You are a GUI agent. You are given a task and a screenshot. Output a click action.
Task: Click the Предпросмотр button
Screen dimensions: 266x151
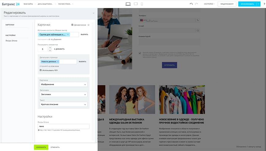pyautogui.click(x=227, y=4)
